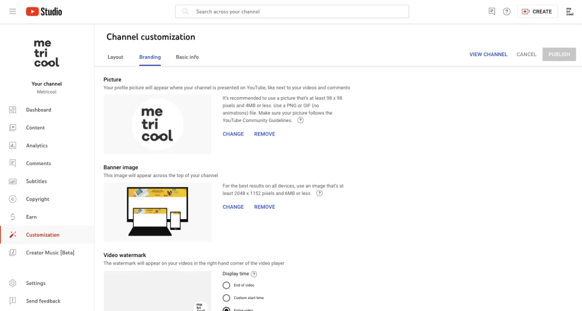
Task: Click REMOVE for profile picture
Action: click(x=265, y=134)
